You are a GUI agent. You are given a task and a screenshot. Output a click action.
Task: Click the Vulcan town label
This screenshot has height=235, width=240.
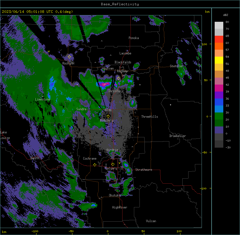[151, 221]
